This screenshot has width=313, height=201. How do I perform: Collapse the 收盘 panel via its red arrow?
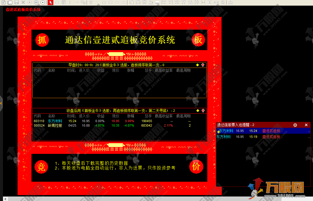tap(203, 110)
